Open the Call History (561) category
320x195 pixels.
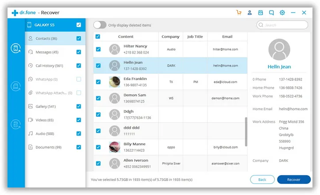click(x=50, y=66)
